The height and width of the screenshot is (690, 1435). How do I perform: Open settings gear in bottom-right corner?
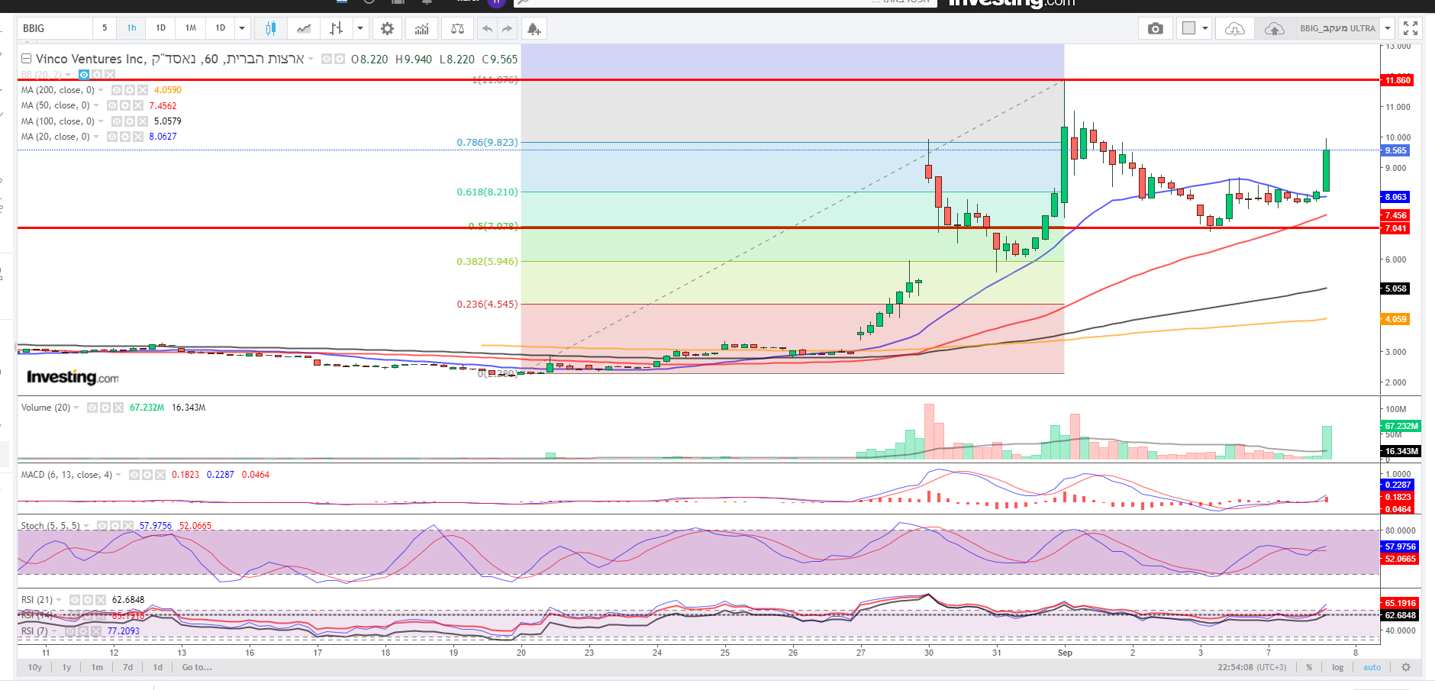[x=1406, y=667]
